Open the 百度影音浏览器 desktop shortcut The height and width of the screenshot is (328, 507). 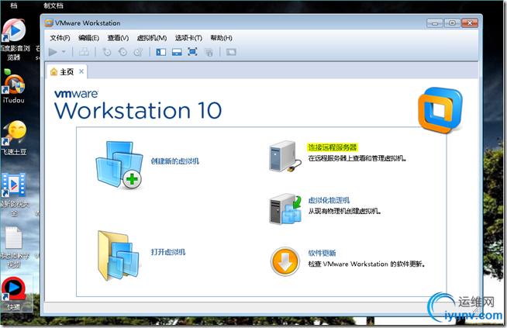[x=15, y=39]
